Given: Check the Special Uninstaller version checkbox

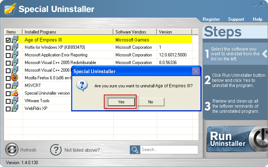Looking at the screenshot, I should click(8, 94).
